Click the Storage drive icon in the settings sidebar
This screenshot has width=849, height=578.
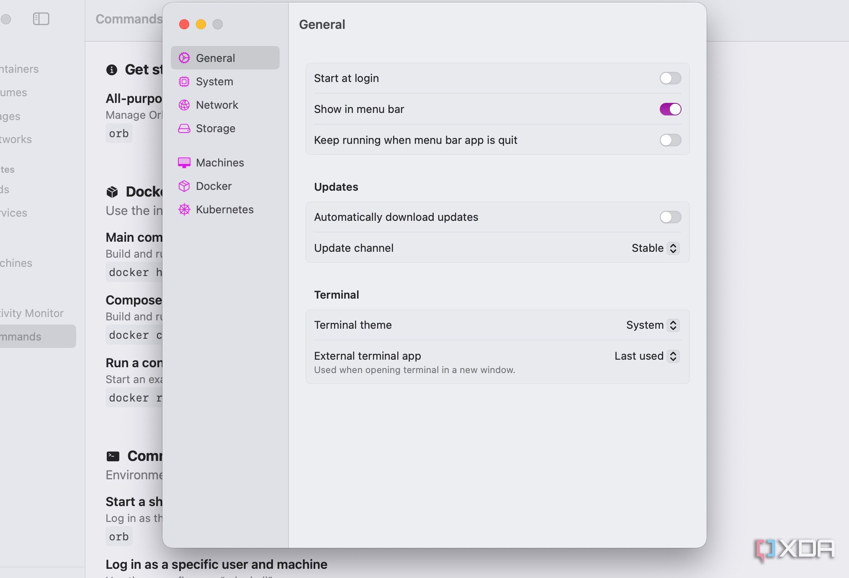click(184, 128)
